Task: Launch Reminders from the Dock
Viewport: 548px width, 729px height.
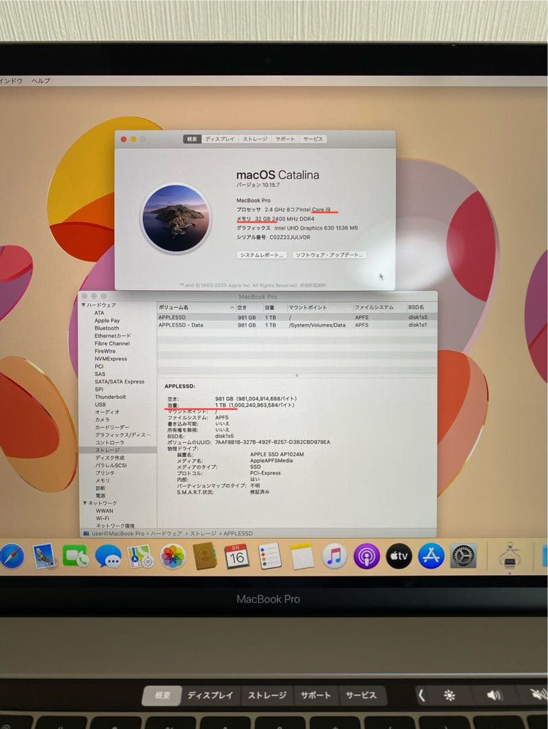Action: click(270, 556)
